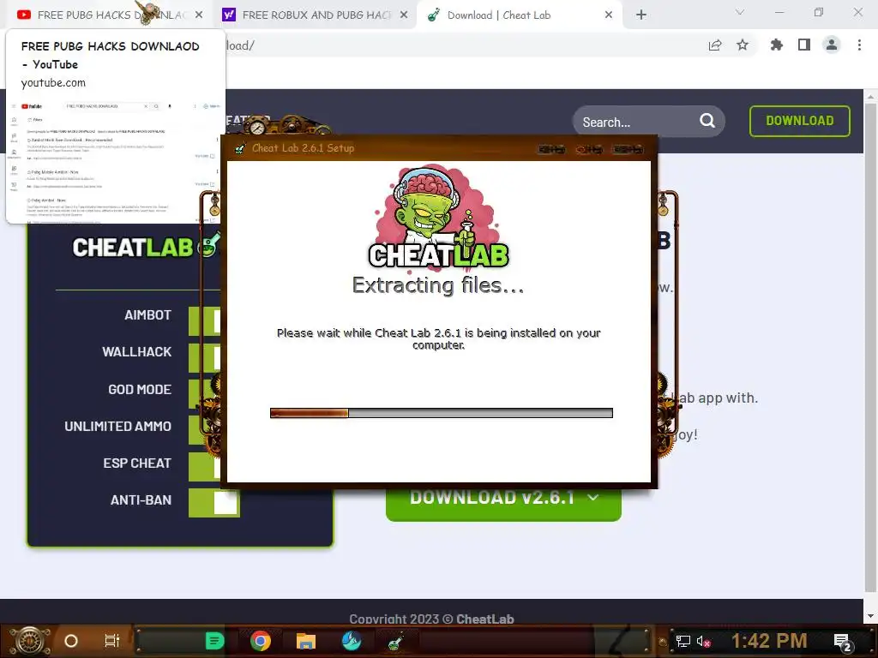Open the green notes app on taskbar
Image resolution: width=878 pixels, height=658 pixels.
[214, 641]
